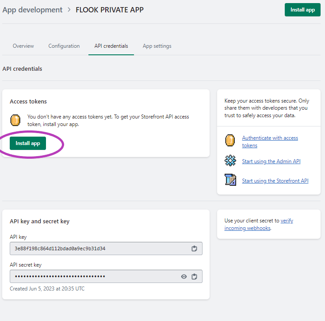The height and width of the screenshot is (321, 325).
Task: Open Authenticate with access tokens link
Action: tap(270, 141)
